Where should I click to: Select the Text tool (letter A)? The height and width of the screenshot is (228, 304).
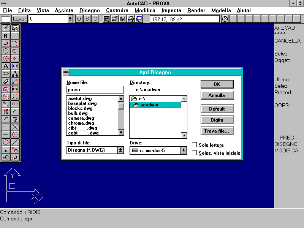[6, 66]
